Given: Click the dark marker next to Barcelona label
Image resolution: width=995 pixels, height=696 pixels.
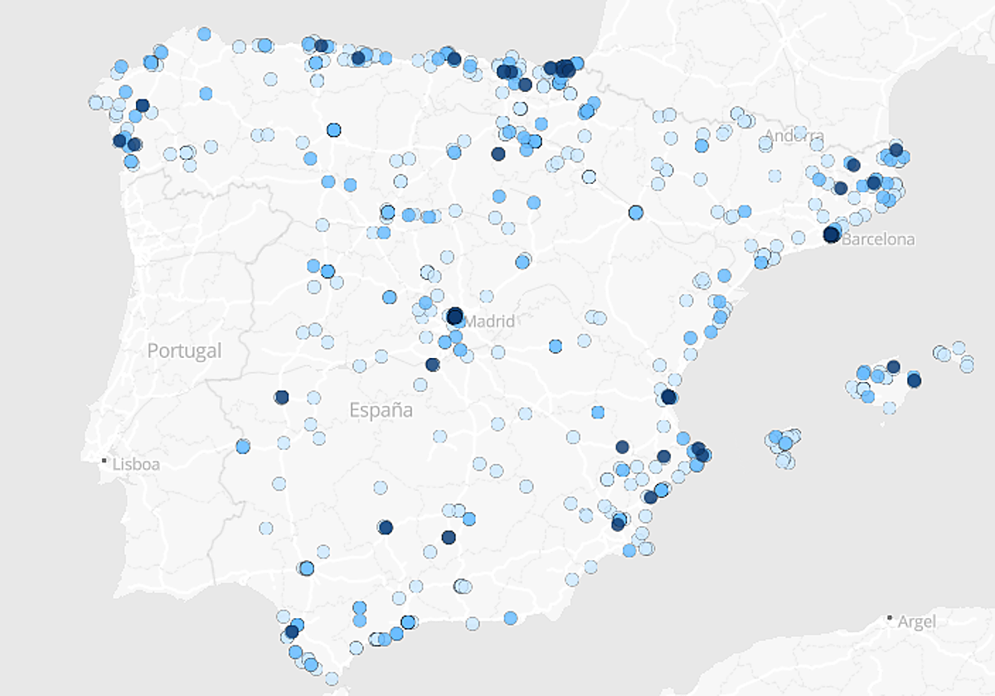Looking at the screenshot, I should [831, 234].
